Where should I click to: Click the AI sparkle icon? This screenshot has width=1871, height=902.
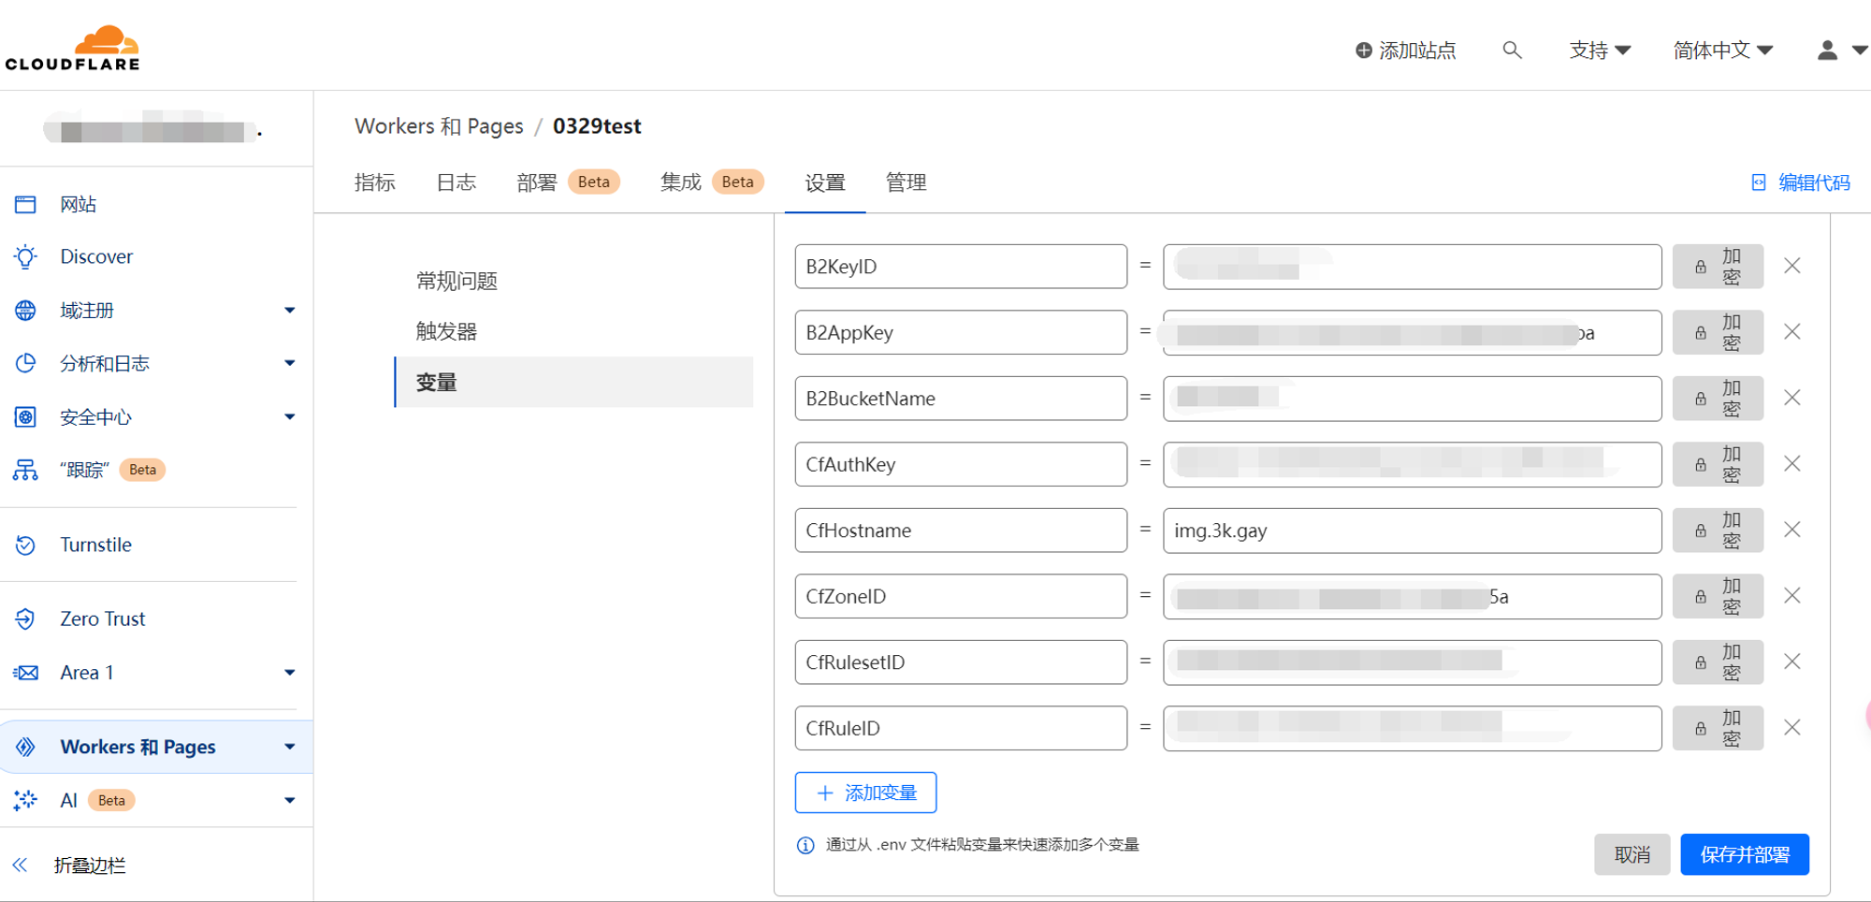[25, 800]
